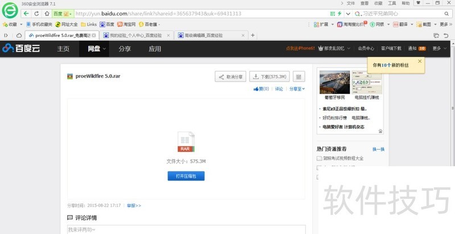Click the 评论 link
The image size is (455, 234).
tap(279, 89)
